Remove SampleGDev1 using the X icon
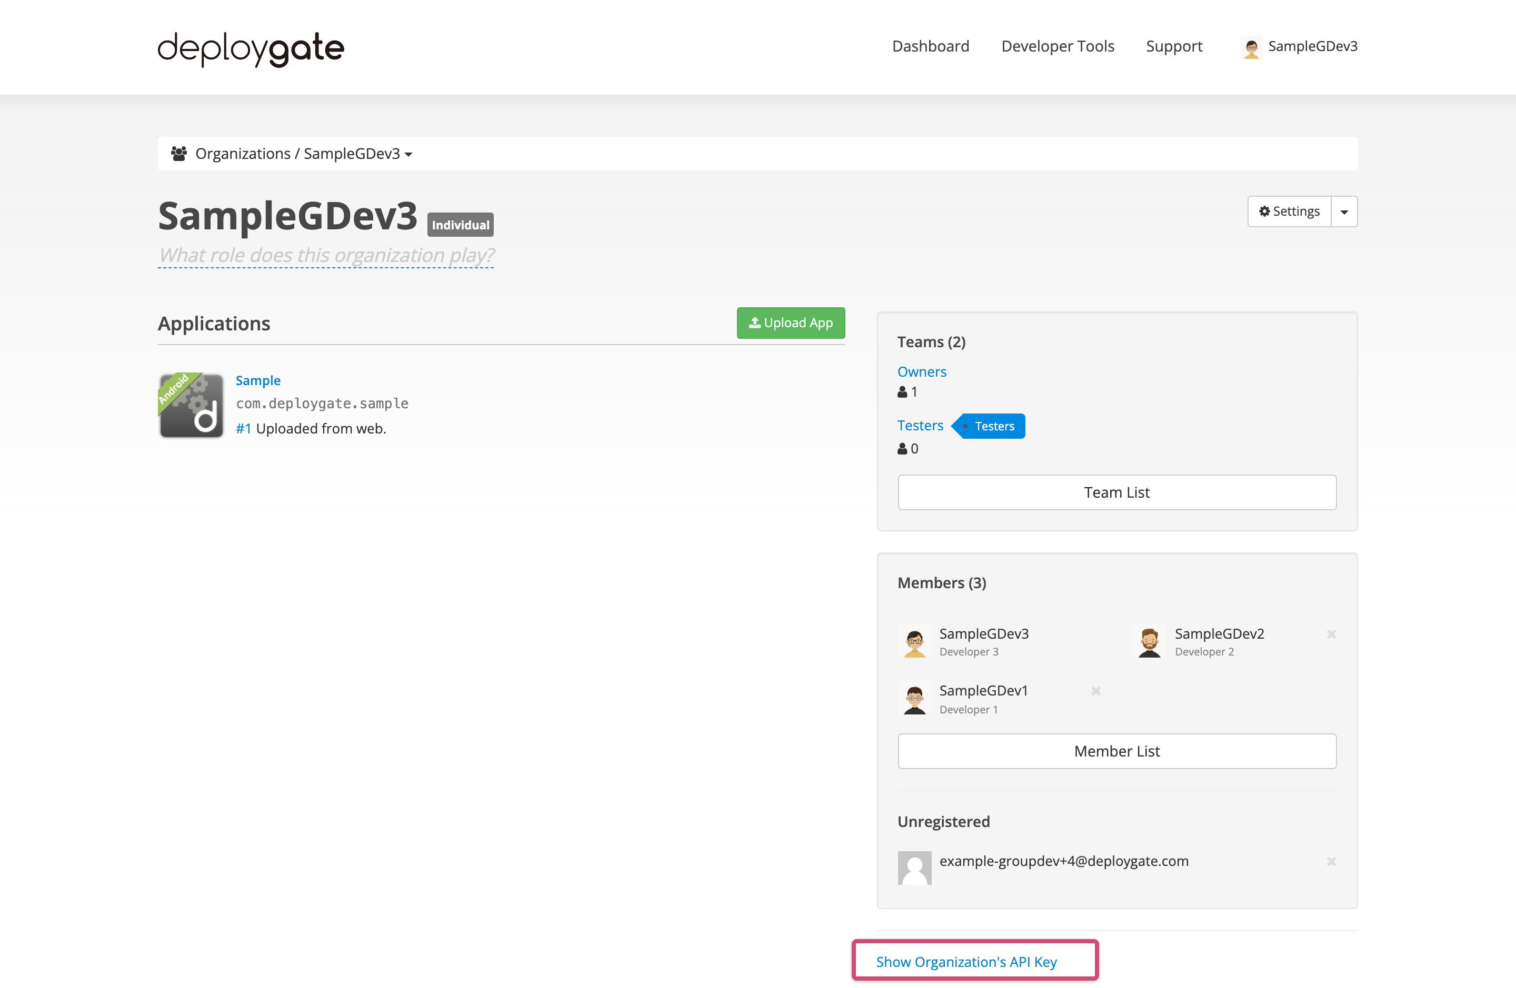 click(1095, 691)
